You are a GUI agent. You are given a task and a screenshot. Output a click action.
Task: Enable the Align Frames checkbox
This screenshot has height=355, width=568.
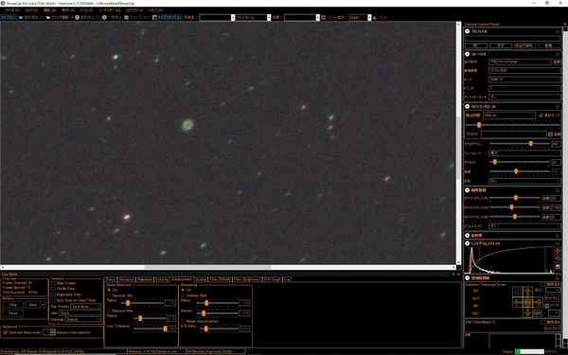pos(54,283)
